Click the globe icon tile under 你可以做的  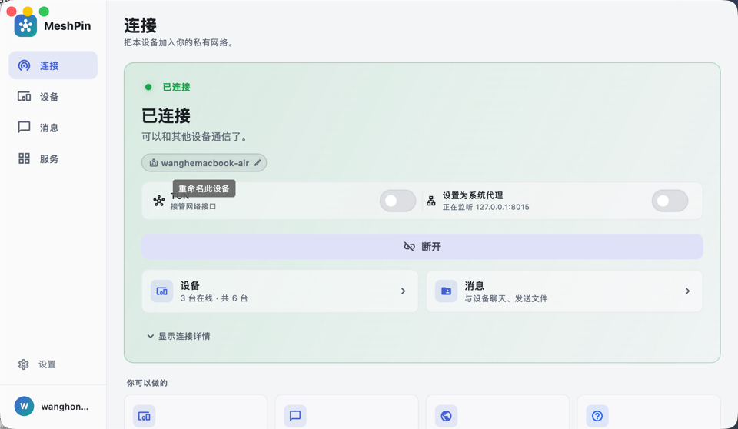(x=446, y=416)
